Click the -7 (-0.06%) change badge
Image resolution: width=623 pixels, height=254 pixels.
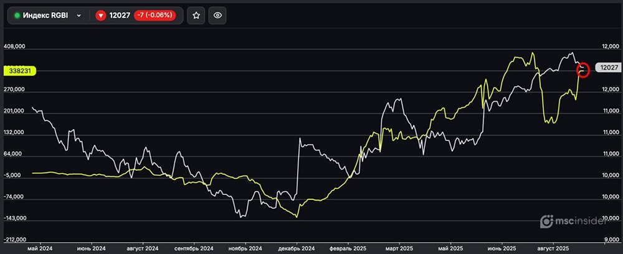click(x=156, y=16)
